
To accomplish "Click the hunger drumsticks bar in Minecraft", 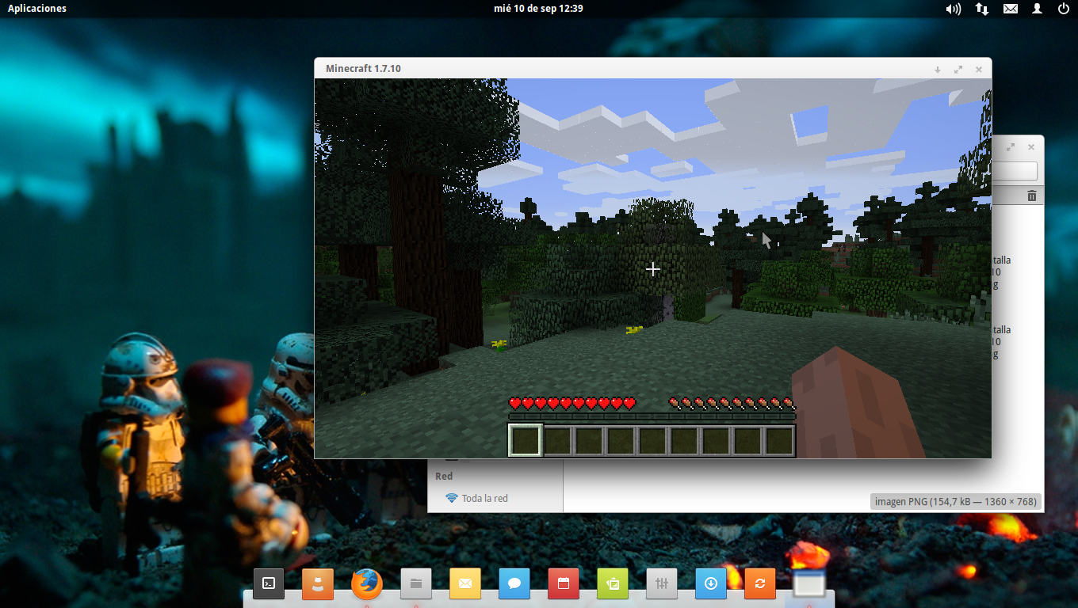I will pos(731,404).
